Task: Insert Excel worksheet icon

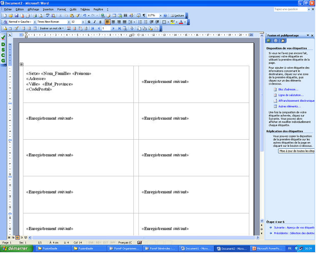Action: click(120, 15)
